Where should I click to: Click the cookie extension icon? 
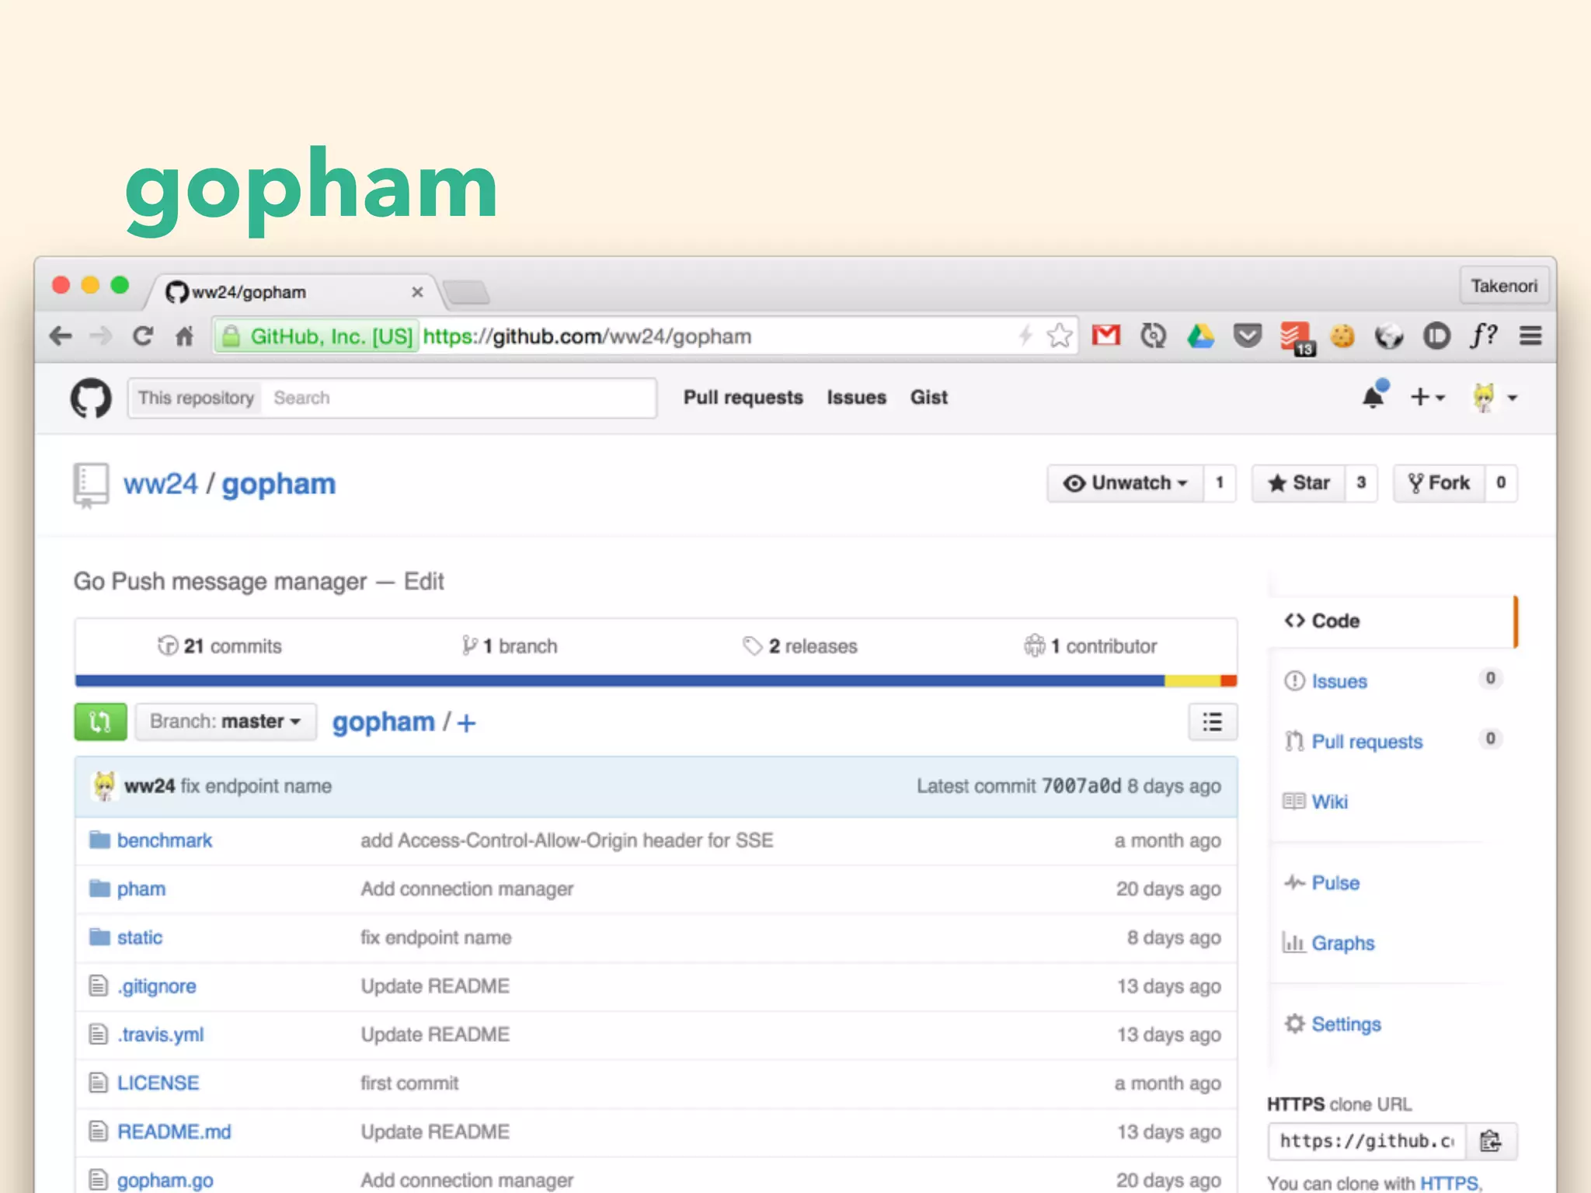pyautogui.click(x=1342, y=336)
